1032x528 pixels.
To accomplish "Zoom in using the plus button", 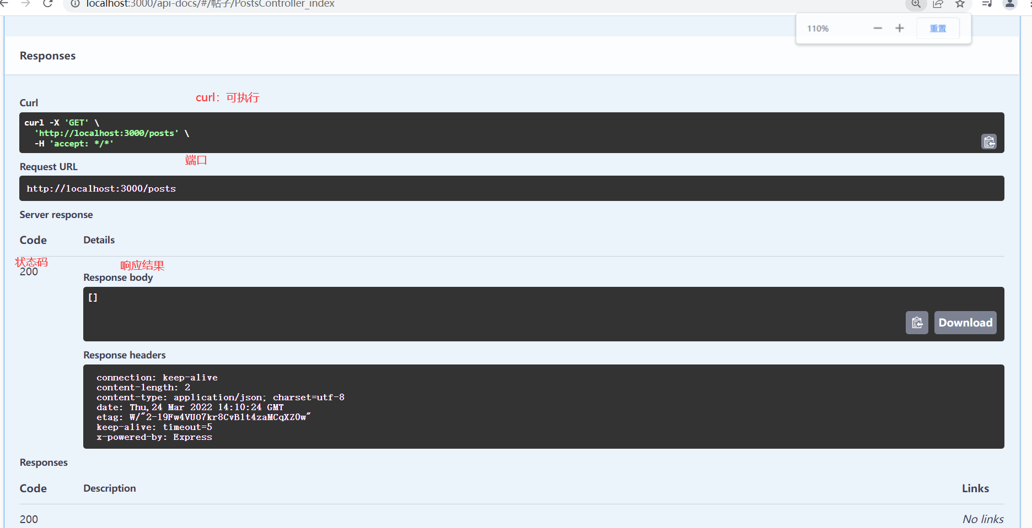I will click(x=899, y=28).
